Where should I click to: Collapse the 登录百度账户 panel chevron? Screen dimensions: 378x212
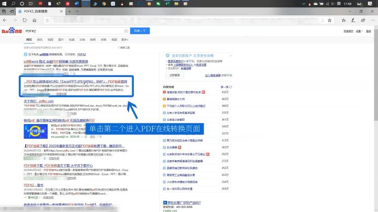pos(230,56)
